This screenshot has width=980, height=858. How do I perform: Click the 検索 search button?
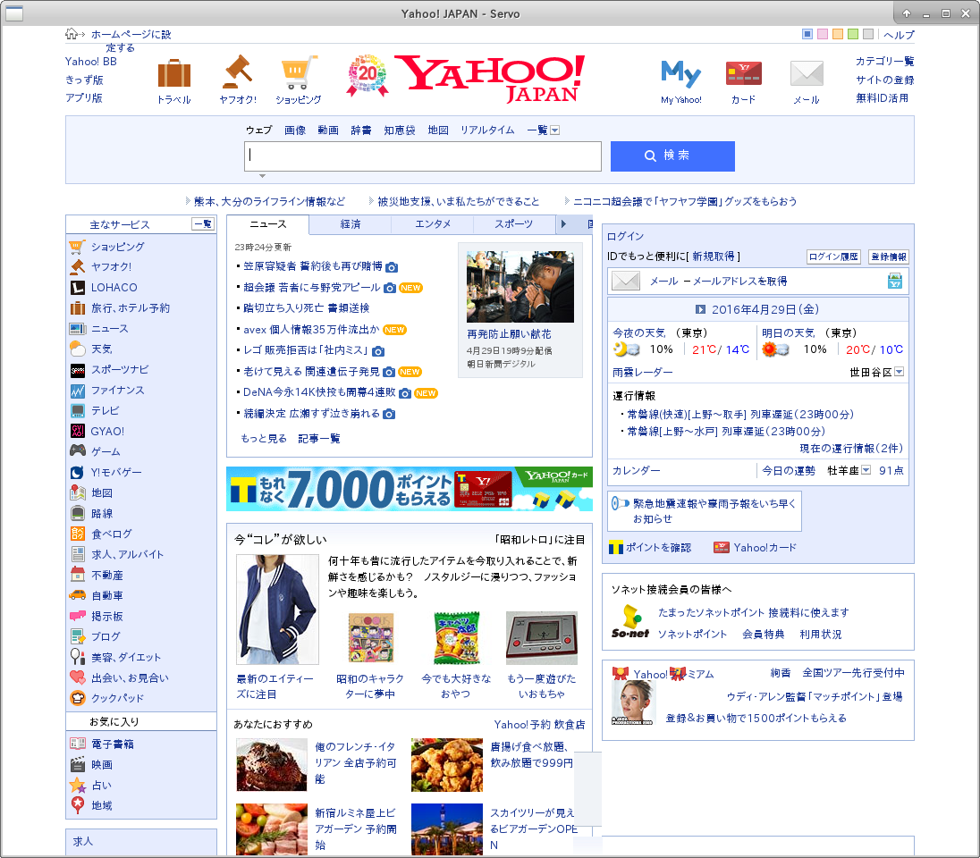pos(672,156)
